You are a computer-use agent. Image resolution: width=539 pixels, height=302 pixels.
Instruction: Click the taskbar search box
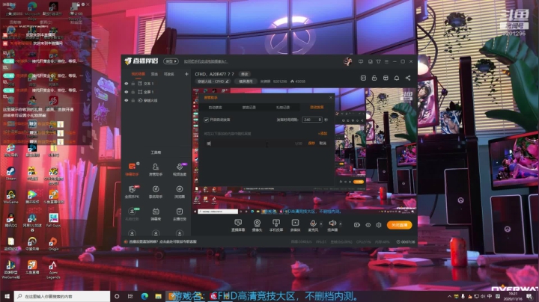tap(62, 296)
